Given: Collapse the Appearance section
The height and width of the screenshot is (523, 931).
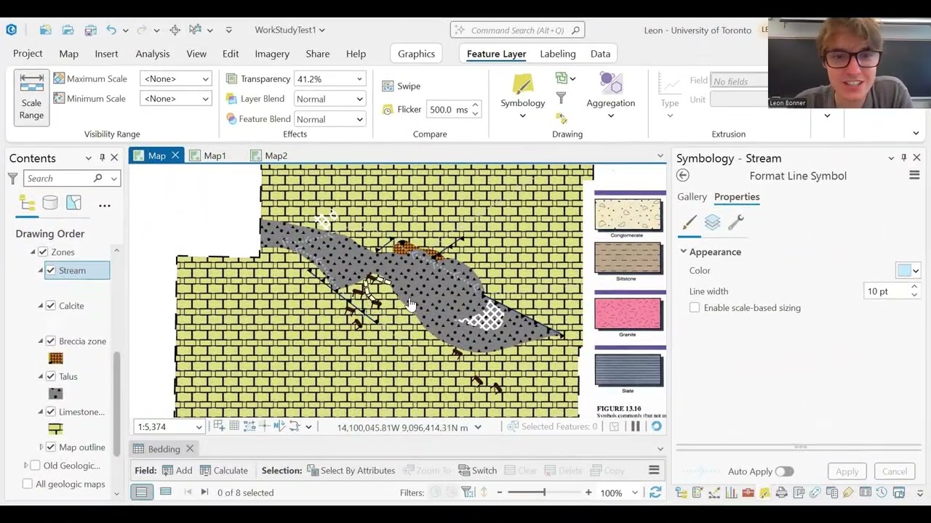Looking at the screenshot, I should pos(683,252).
